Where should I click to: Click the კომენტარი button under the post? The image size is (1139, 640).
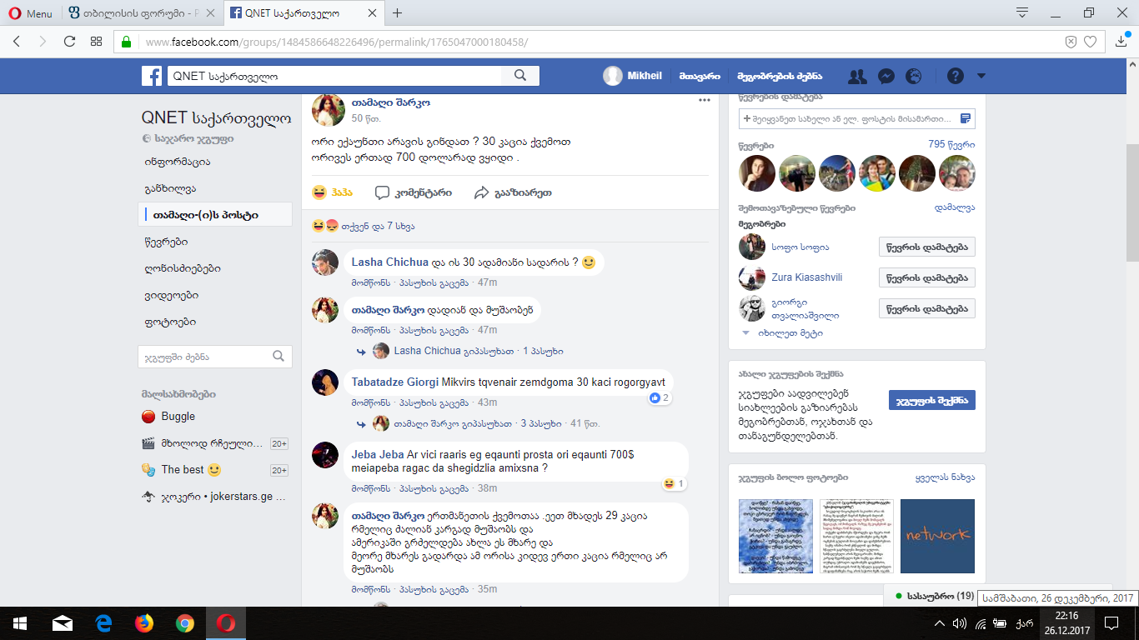click(414, 192)
